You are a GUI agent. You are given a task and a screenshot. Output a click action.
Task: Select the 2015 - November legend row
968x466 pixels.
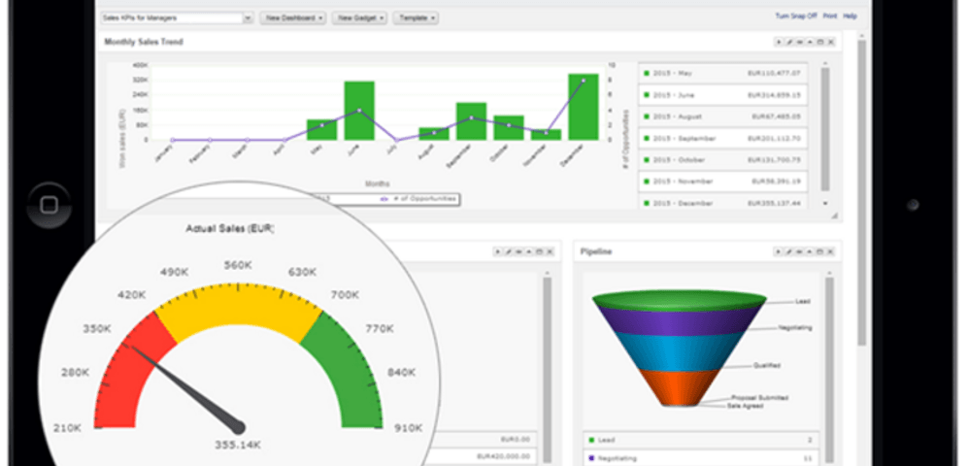pos(722,182)
